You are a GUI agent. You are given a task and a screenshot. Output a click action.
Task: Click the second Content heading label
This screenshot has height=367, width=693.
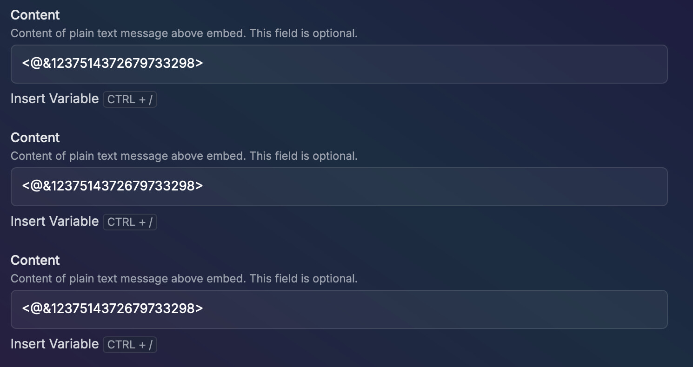[35, 138]
